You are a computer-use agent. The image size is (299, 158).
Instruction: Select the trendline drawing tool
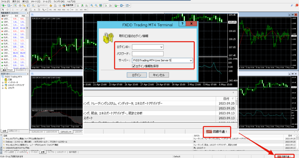[22, 10]
